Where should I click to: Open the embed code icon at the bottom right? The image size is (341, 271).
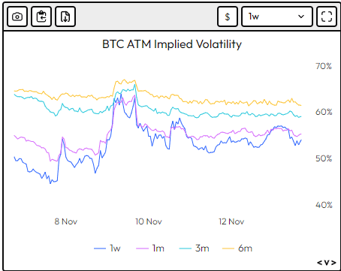[327, 263]
